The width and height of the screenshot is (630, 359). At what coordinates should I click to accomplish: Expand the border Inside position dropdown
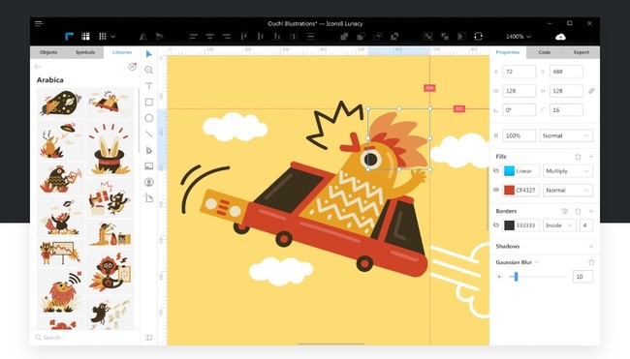[559, 225]
